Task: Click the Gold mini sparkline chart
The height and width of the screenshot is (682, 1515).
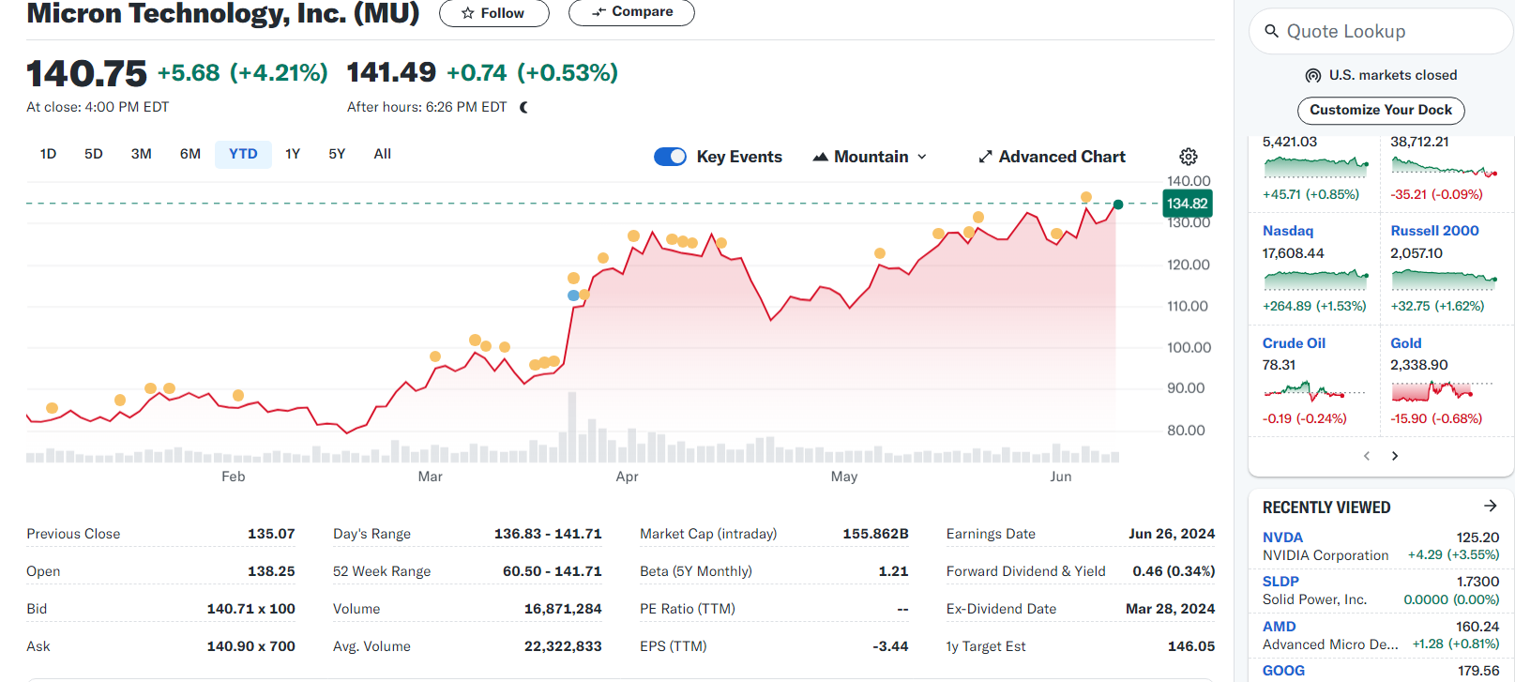Action: [x=1443, y=391]
